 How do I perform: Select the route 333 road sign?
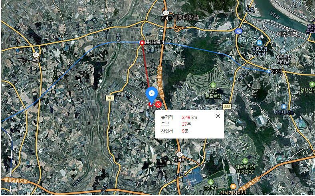point(227,107)
